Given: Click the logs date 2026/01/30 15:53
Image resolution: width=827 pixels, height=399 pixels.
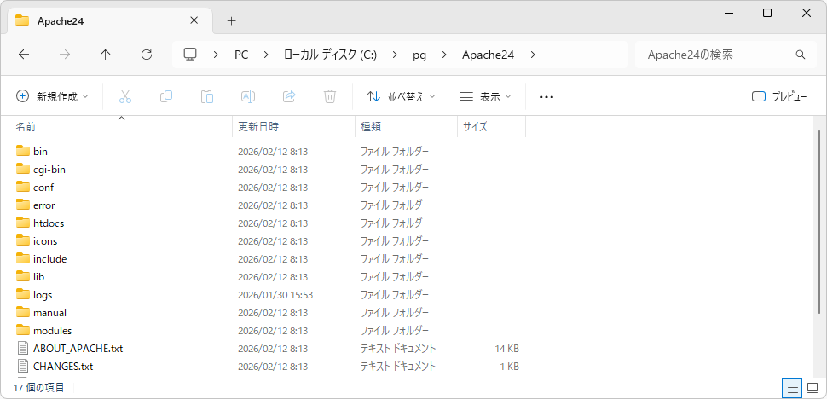Looking at the screenshot, I should [x=276, y=295].
